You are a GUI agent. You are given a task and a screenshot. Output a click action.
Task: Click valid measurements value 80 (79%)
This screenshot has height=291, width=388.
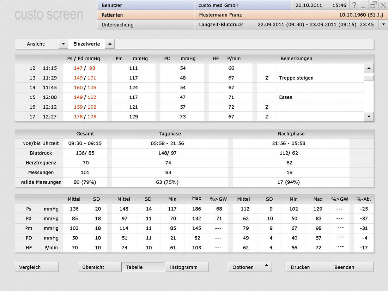[x=85, y=182]
